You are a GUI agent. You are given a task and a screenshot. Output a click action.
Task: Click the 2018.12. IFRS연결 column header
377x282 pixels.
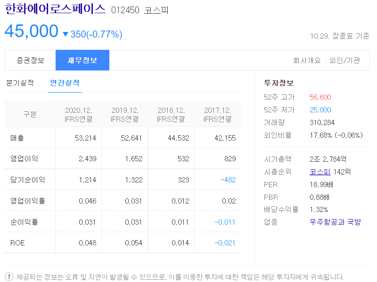[x=171, y=114]
